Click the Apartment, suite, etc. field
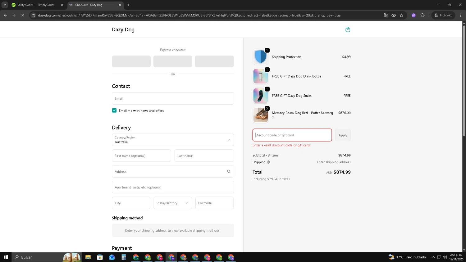This screenshot has height=262, width=466. [173, 187]
